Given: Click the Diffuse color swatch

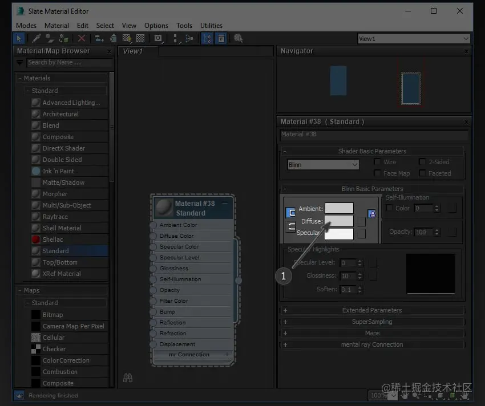Looking at the screenshot, I should click(338, 221).
